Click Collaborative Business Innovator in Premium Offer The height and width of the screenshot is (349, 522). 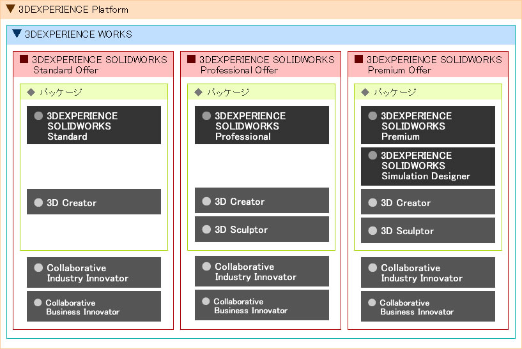tap(428, 306)
